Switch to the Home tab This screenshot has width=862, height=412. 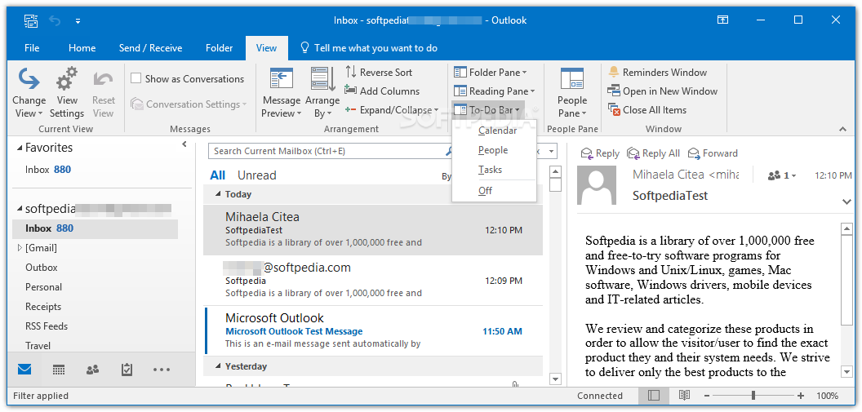(x=82, y=48)
